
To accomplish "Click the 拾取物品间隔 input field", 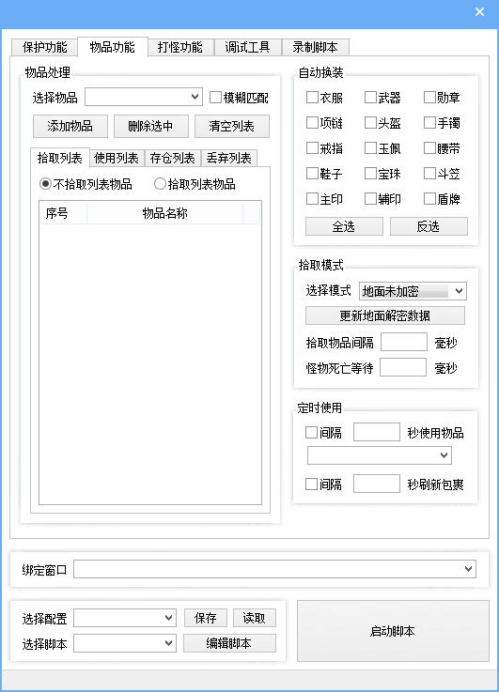I will pos(404,342).
